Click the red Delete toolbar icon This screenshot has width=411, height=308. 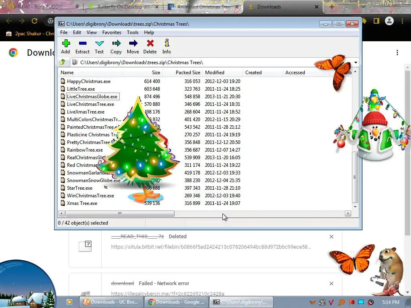[x=150, y=43]
